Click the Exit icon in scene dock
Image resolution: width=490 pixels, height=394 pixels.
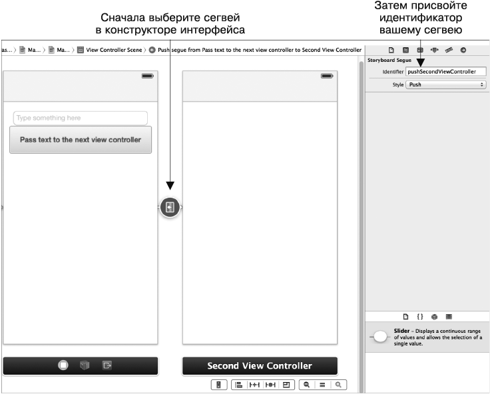106,365
